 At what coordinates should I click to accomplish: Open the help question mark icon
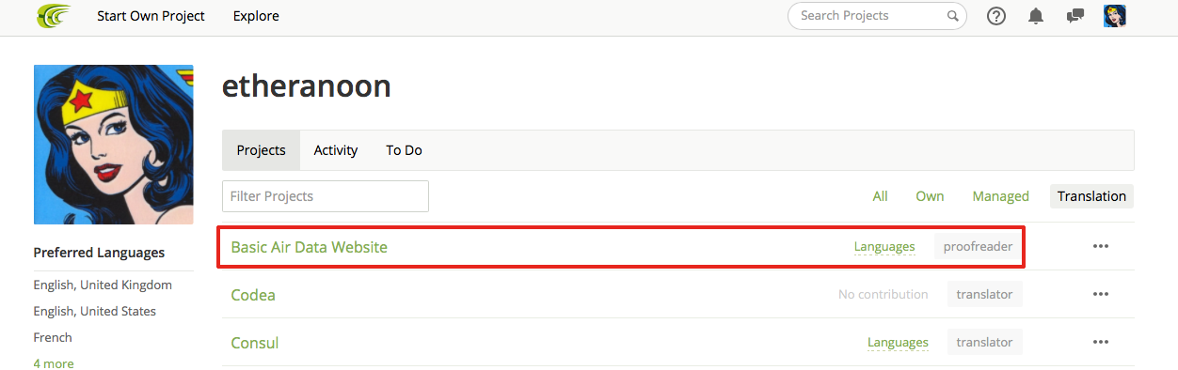996,16
